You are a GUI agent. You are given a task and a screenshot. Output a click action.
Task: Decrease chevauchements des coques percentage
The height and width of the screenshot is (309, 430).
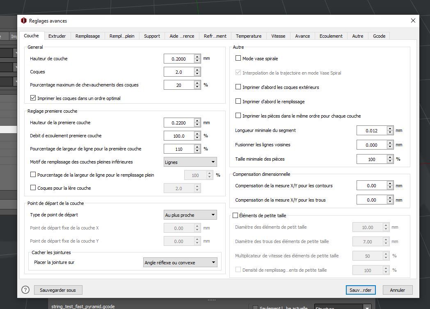197,87
